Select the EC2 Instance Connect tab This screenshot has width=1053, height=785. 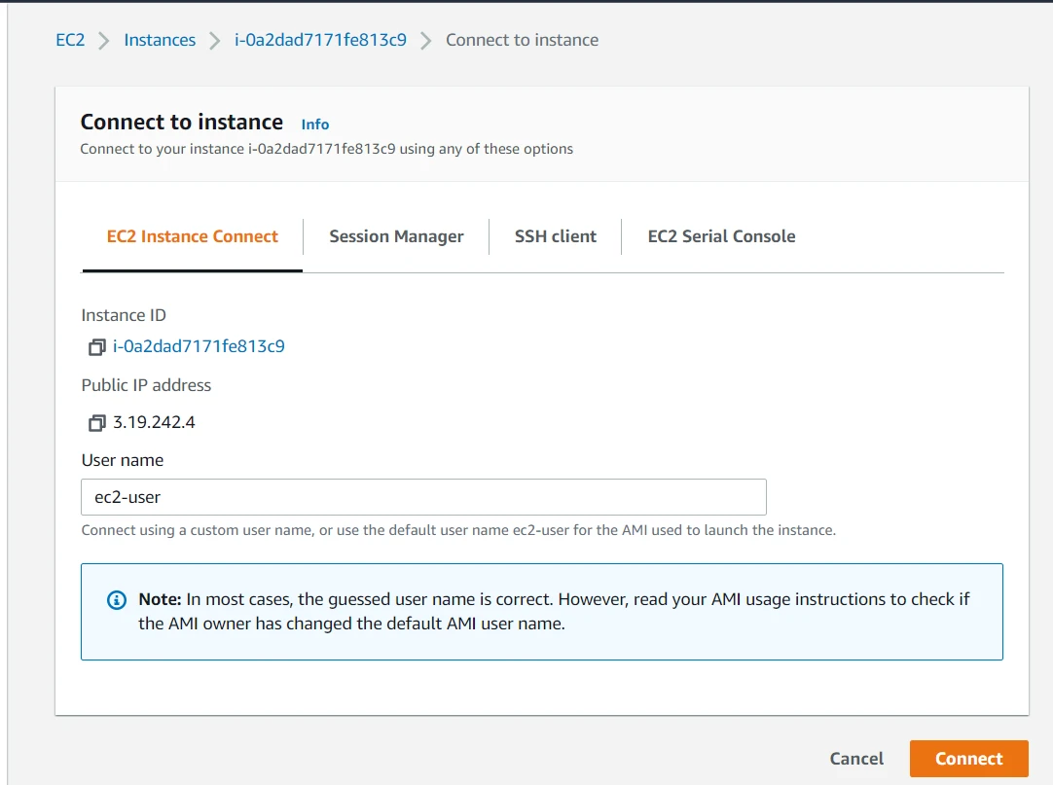(x=191, y=235)
